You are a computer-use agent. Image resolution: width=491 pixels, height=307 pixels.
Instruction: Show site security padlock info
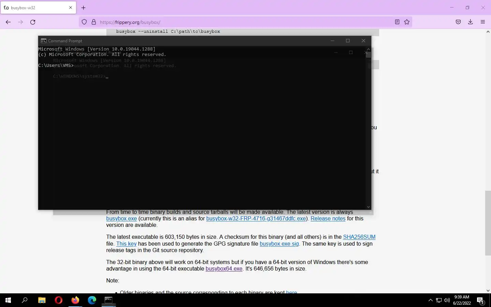coord(94,22)
